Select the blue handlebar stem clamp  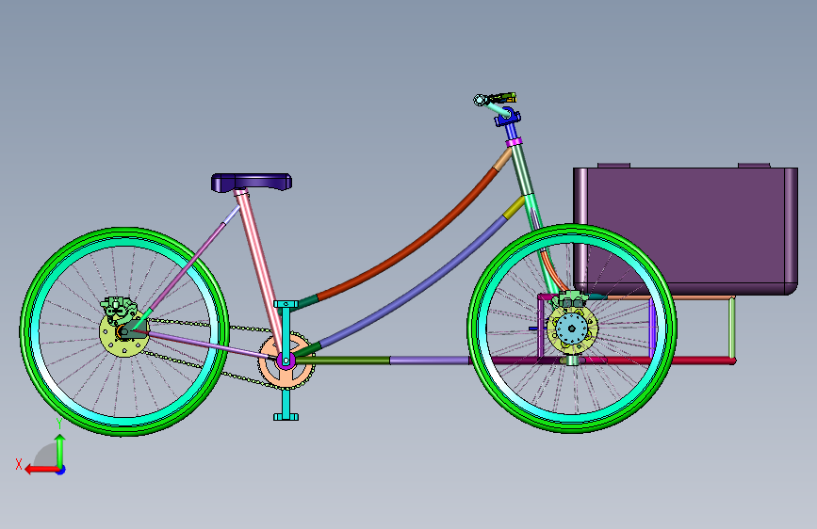tap(508, 118)
